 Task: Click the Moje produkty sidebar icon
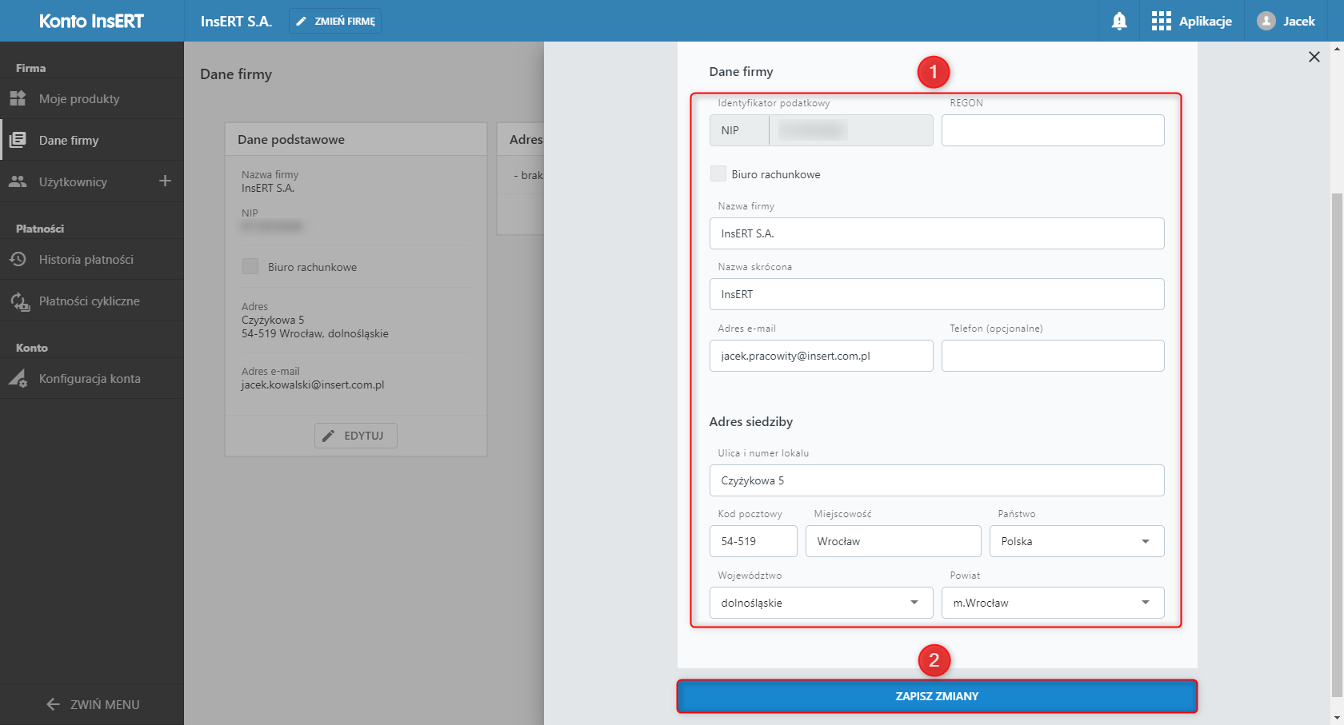tap(18, 98)
